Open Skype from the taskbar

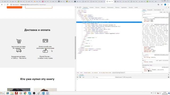[x=29, y=93]
